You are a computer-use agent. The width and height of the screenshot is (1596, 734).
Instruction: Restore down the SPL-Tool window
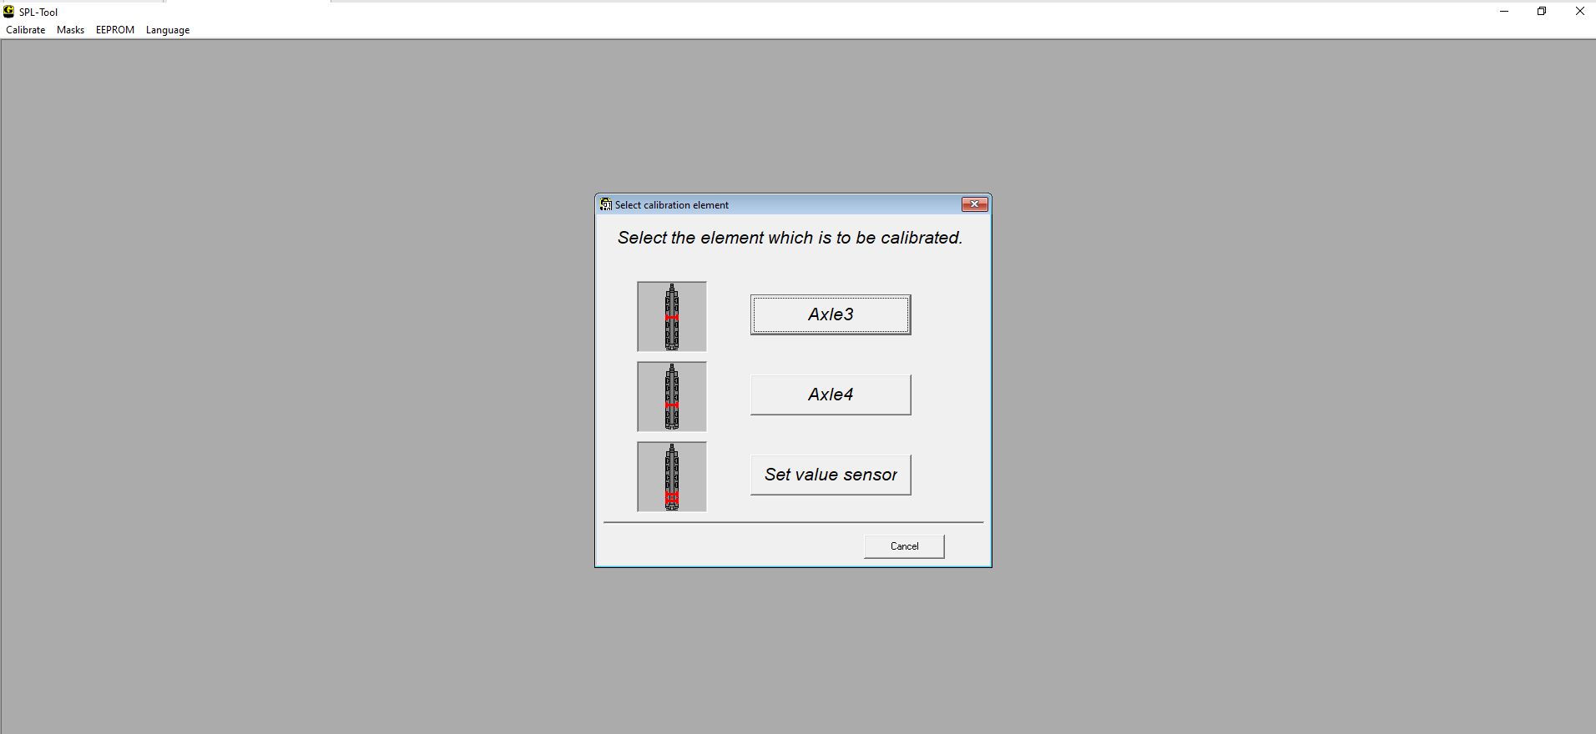[1542, 12]
